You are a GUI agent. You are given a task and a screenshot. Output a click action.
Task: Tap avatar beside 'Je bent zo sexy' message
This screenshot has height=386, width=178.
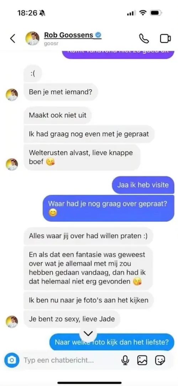pos(12,322)
